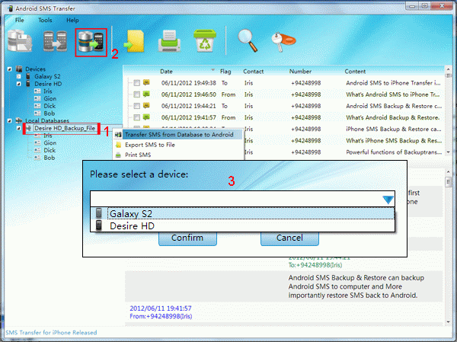Image resolution: width=457 pixels, height=342 pixels.
Task: Click the yellow export SMS to file icon
Action: (x=134, y=41)
